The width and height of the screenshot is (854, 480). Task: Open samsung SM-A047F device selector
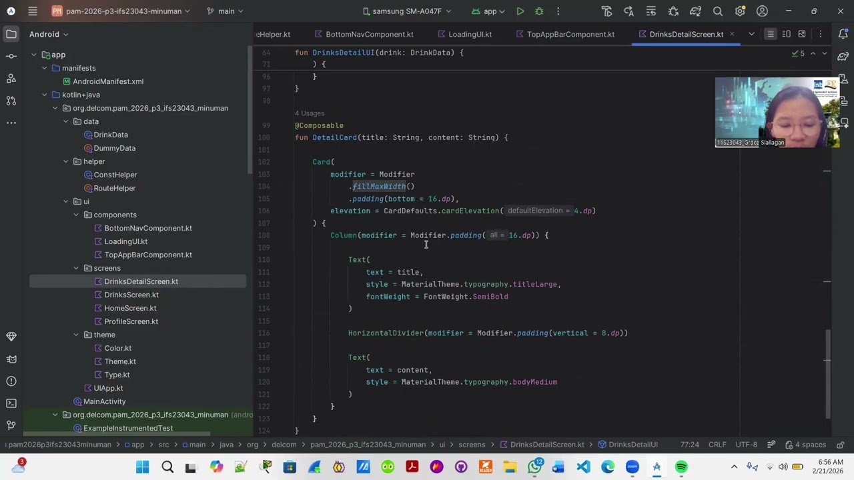coord(407,11)
